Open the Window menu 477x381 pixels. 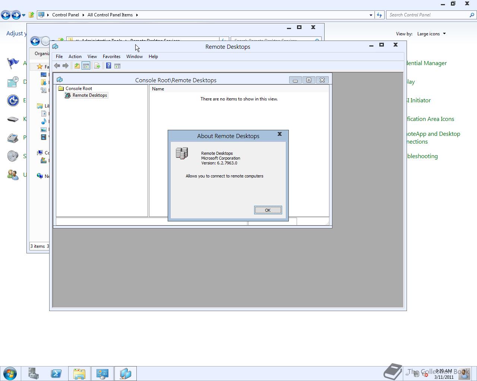point(135,57)
